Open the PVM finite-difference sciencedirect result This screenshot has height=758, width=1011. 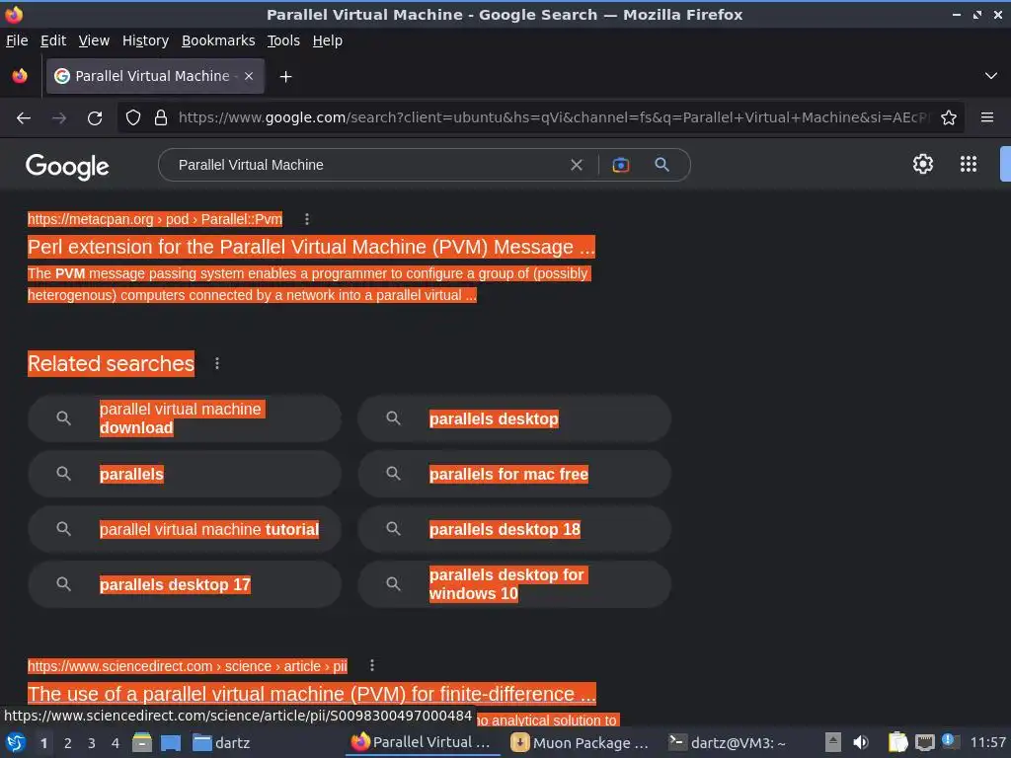pyautogui.click(x=311, y=694)
